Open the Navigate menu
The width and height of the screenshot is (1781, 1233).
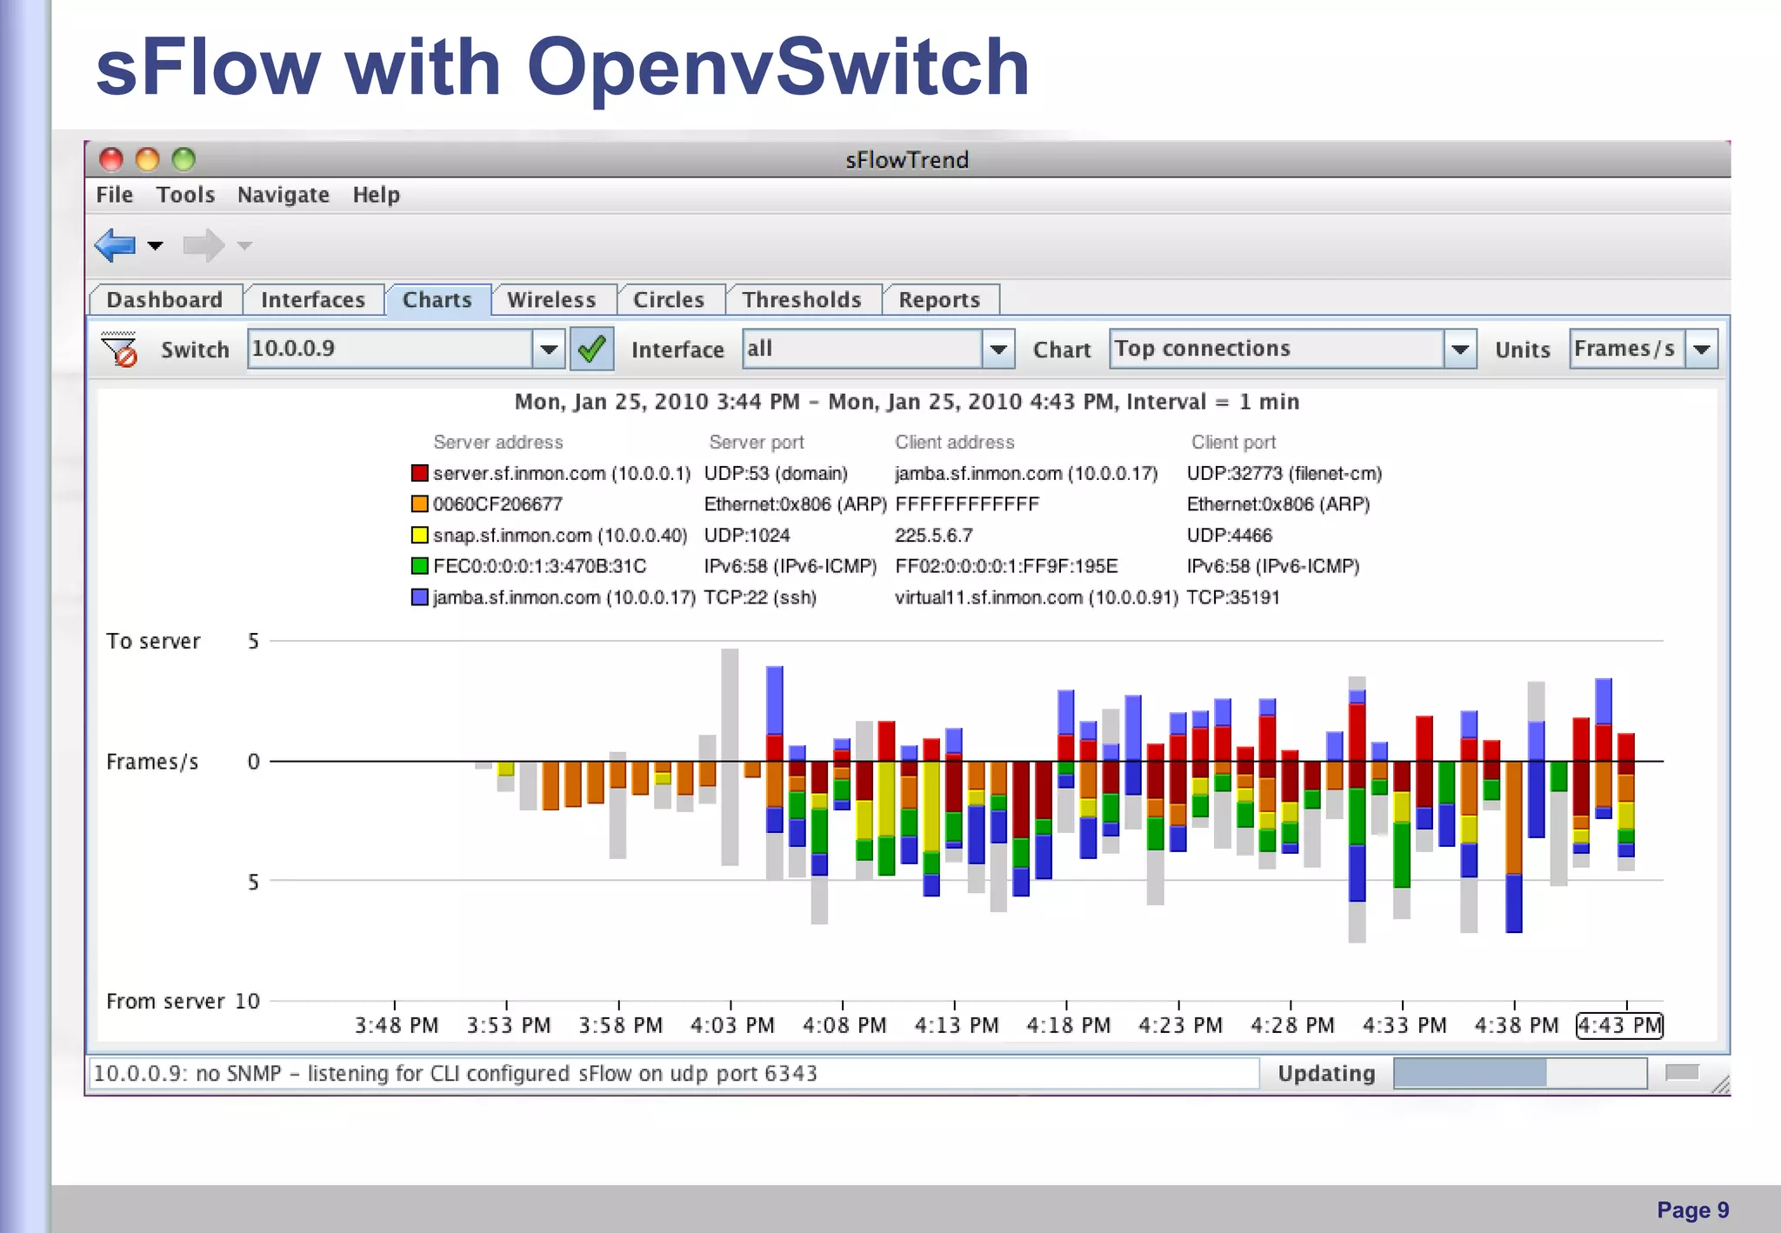[283, 195]
